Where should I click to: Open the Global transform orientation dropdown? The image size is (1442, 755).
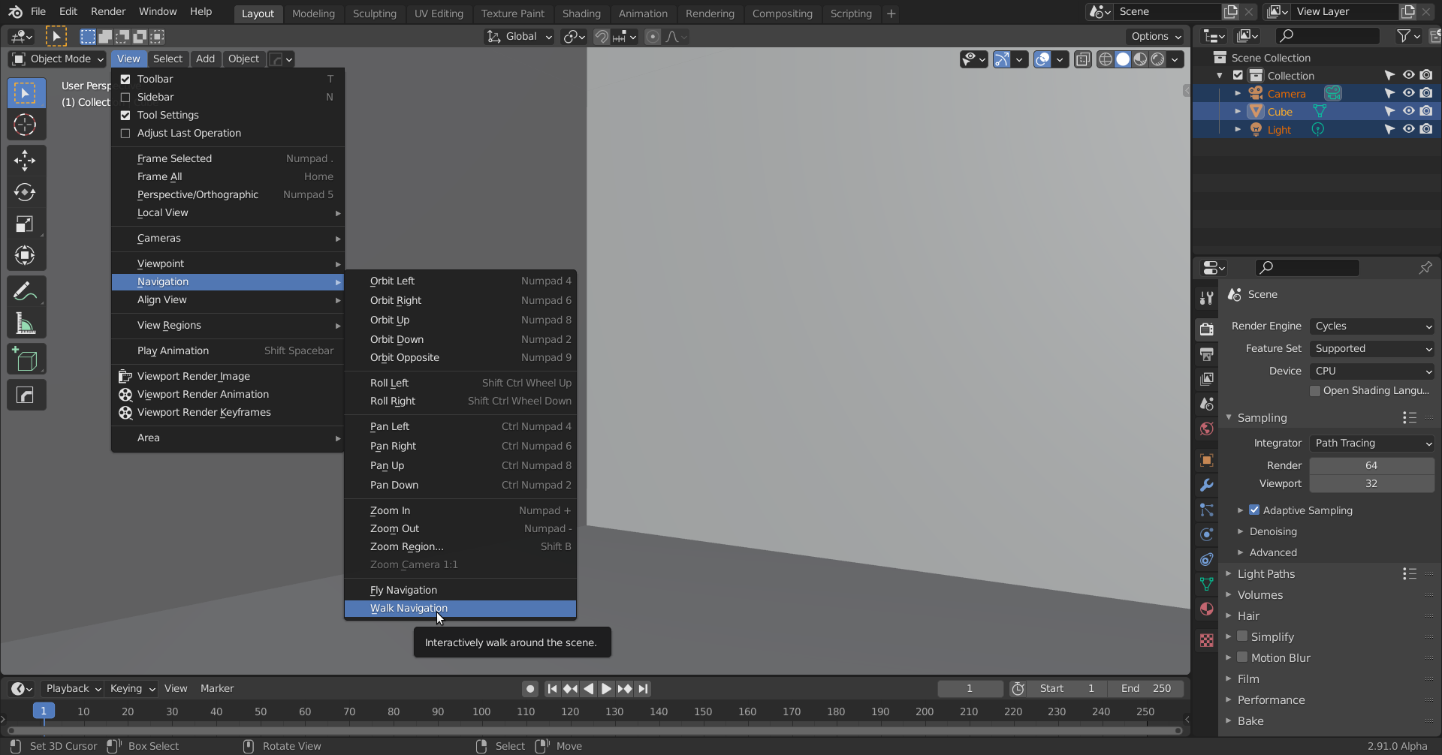pyautogui.click(x=520, y=36)
